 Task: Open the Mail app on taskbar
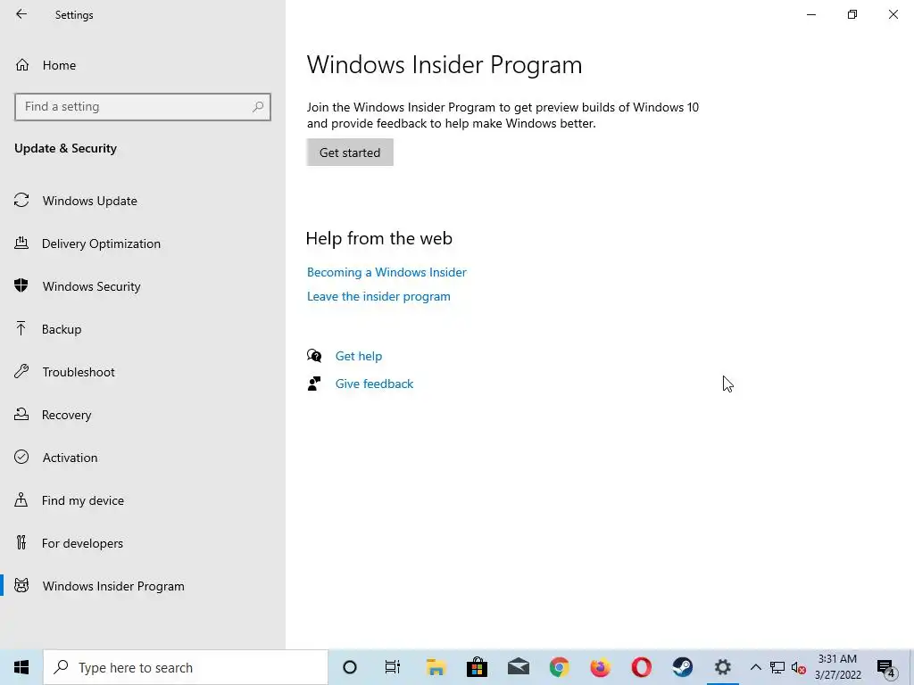click(x=519, y=667)
